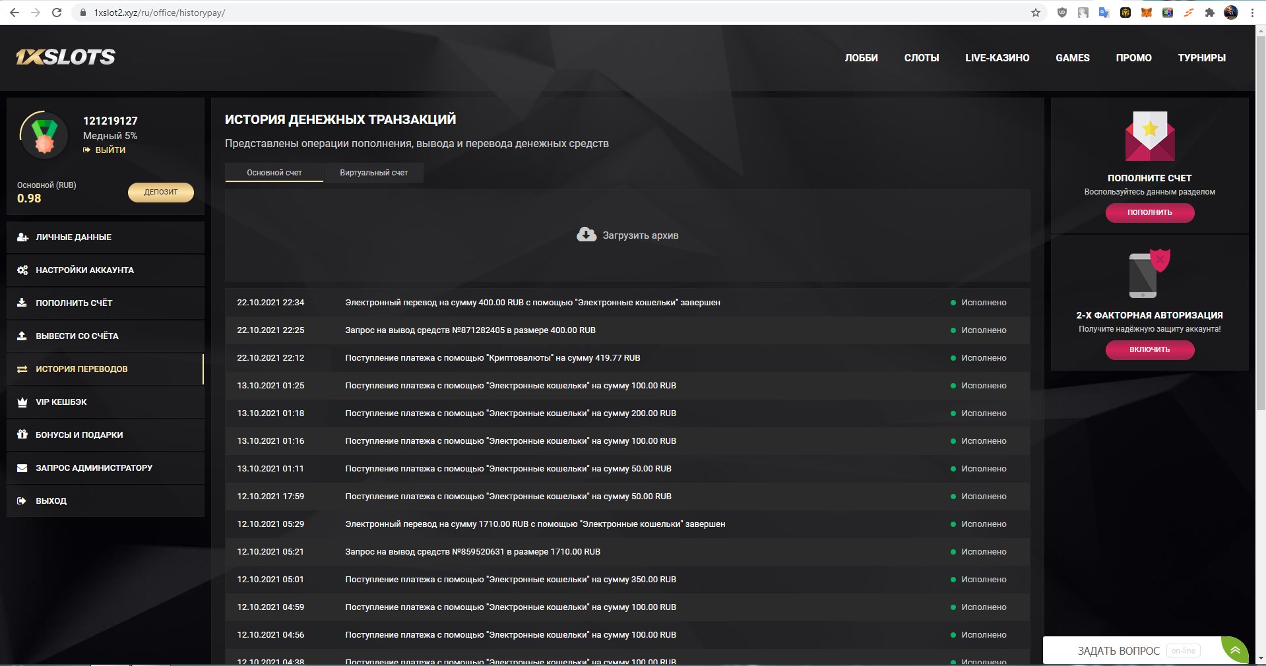This screenshot has width=1266, height=666.
Task: Click the browser forward arrow
Action: 36,13
